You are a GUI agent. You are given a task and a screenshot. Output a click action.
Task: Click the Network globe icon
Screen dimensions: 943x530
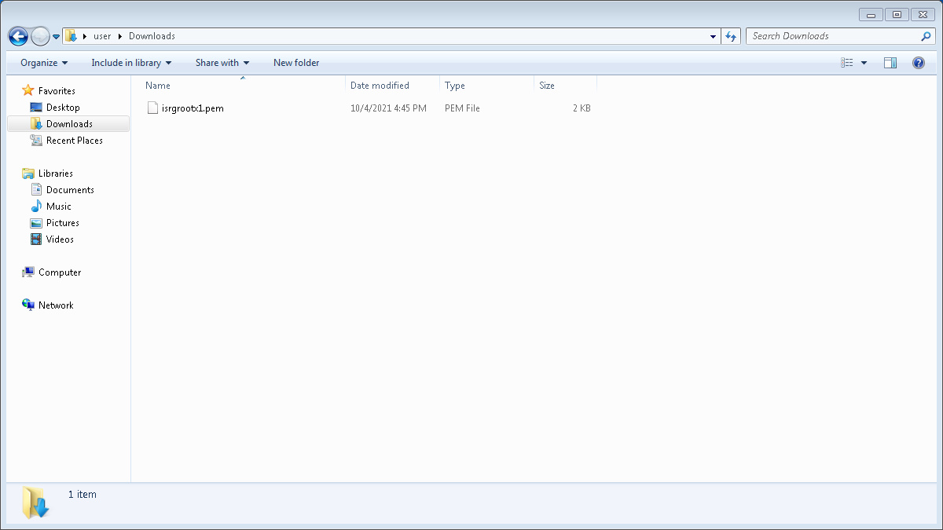click(28, 305)
